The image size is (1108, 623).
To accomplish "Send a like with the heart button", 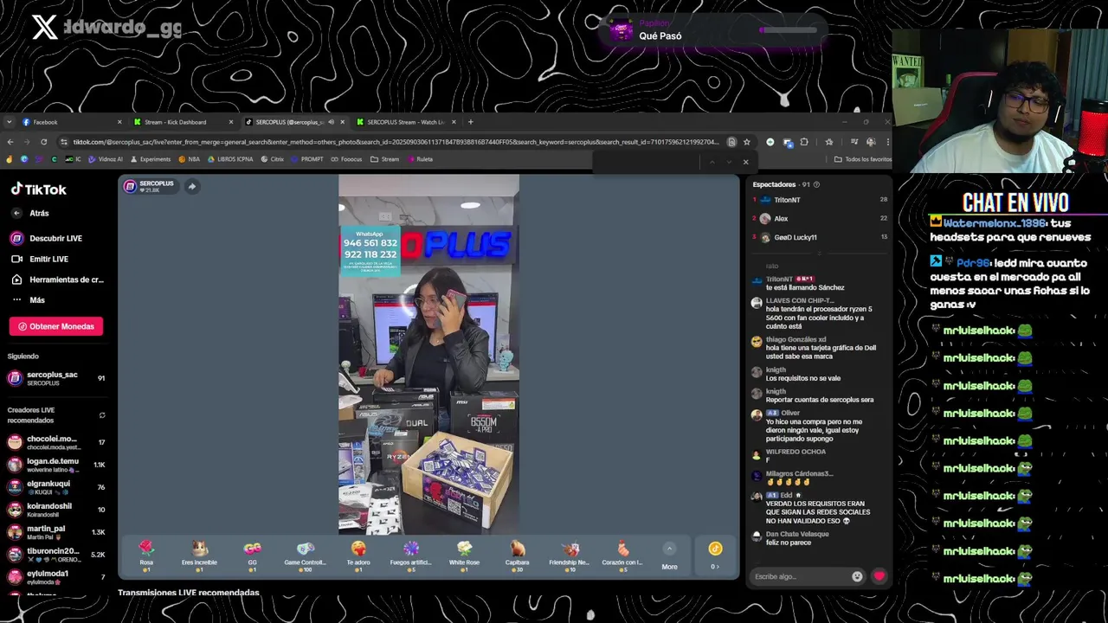I will [879, 576].
